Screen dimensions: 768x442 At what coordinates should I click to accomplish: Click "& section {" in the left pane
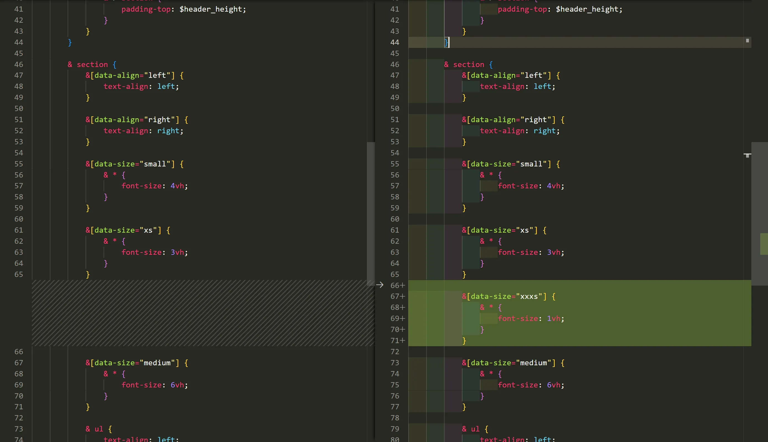pyautogui.click(x=92, y=65)
